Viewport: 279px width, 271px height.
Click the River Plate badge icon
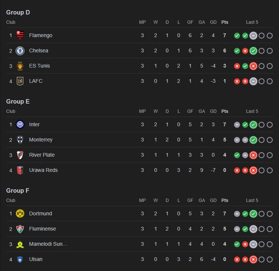click(x=20, y=155)
